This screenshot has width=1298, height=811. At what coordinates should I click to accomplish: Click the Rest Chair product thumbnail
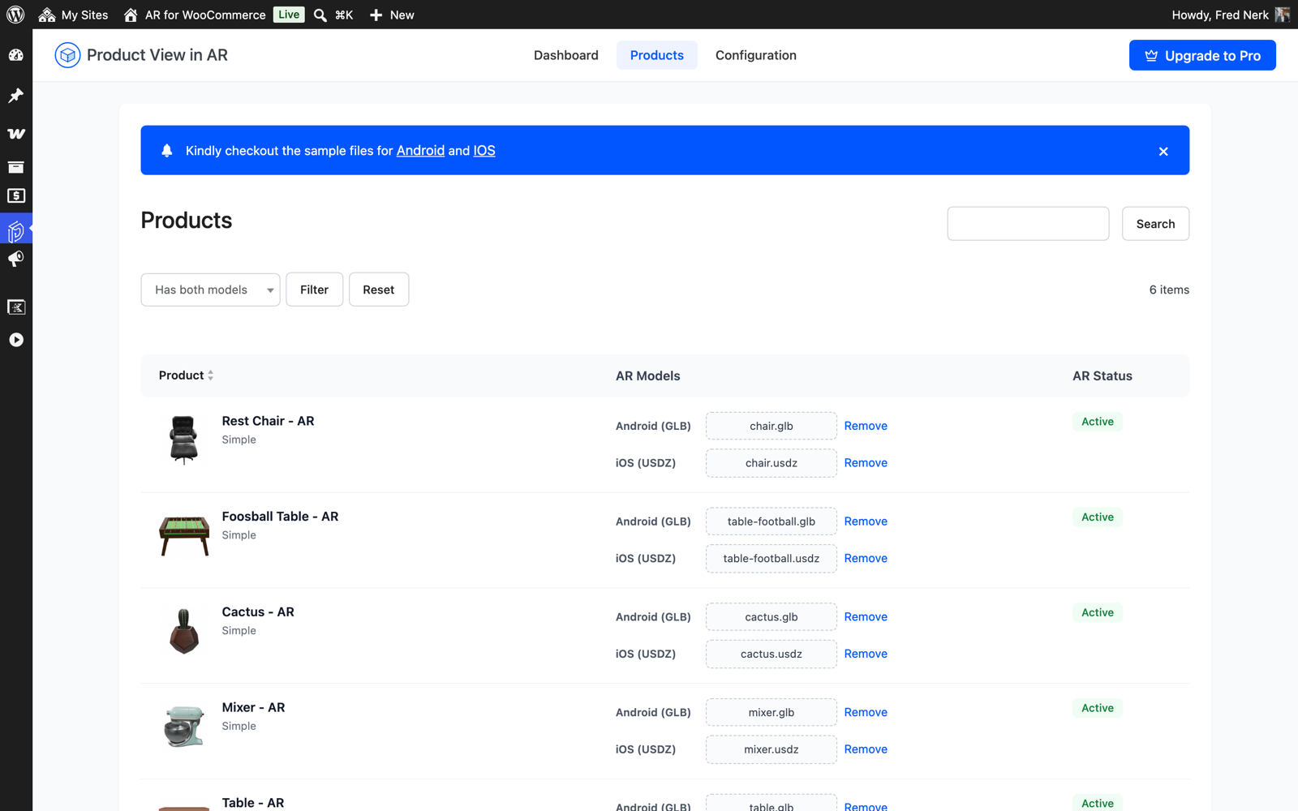[x=184, y=439]
